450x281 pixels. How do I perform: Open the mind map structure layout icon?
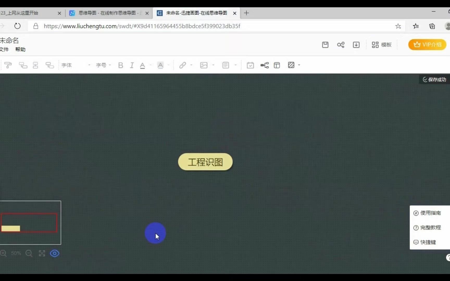[x=265, y=65]
